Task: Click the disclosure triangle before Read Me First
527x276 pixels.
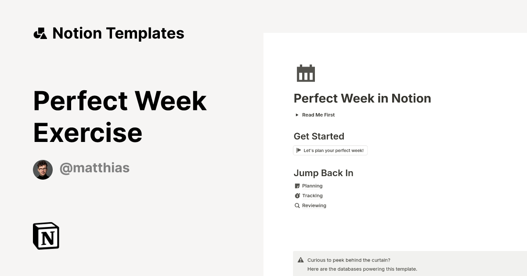Action: click(297, 115)
